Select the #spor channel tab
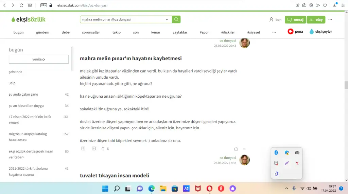 click(204, 32)
